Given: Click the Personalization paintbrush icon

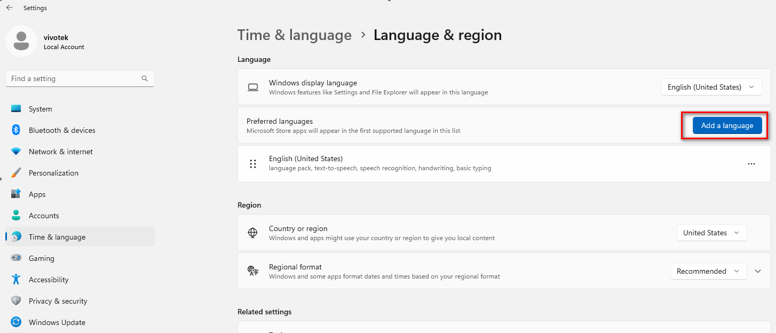Looking at the screenshot, I should tap(16, 173).
